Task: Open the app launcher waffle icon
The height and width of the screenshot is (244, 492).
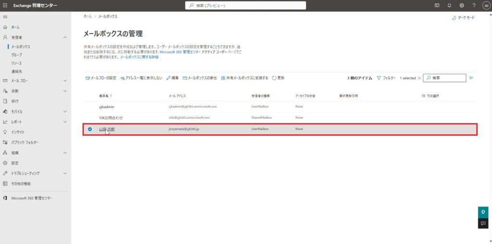Action: [x=5, y=6]
